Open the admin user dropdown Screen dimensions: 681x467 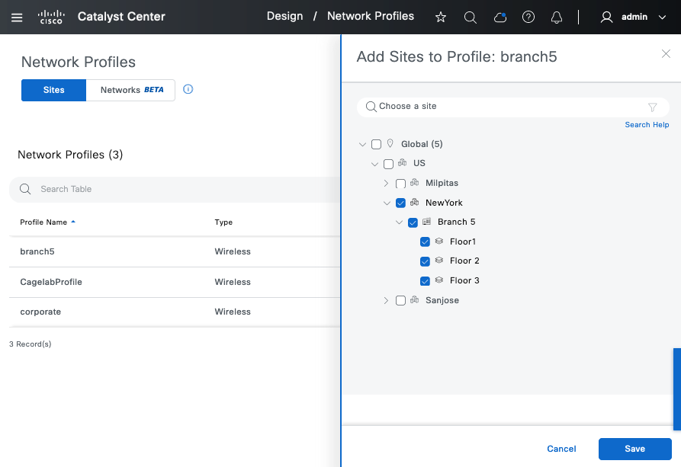click(633, 17)
